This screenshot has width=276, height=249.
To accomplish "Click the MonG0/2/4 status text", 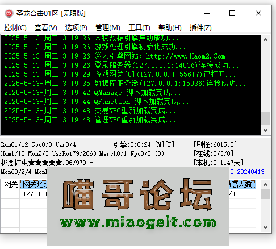I will 16,172.
